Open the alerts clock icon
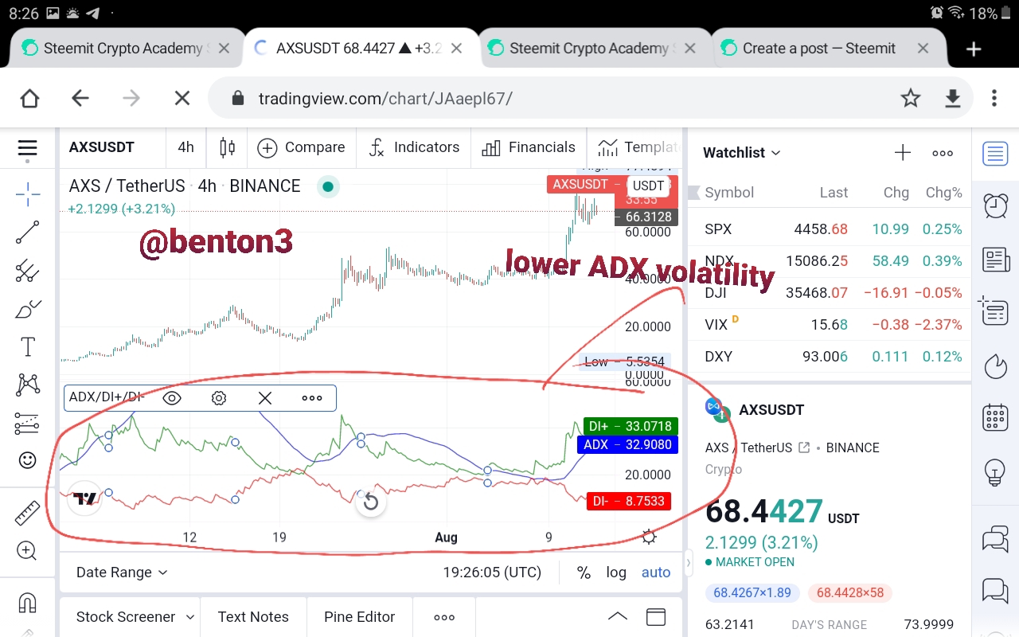Viewport: 1019px width, 637px height. click(995, 205)
